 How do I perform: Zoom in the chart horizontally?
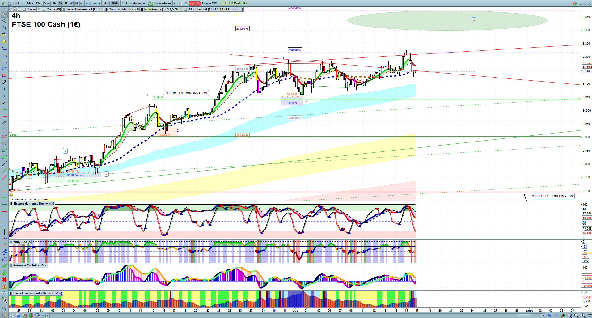tap(583, 316)
